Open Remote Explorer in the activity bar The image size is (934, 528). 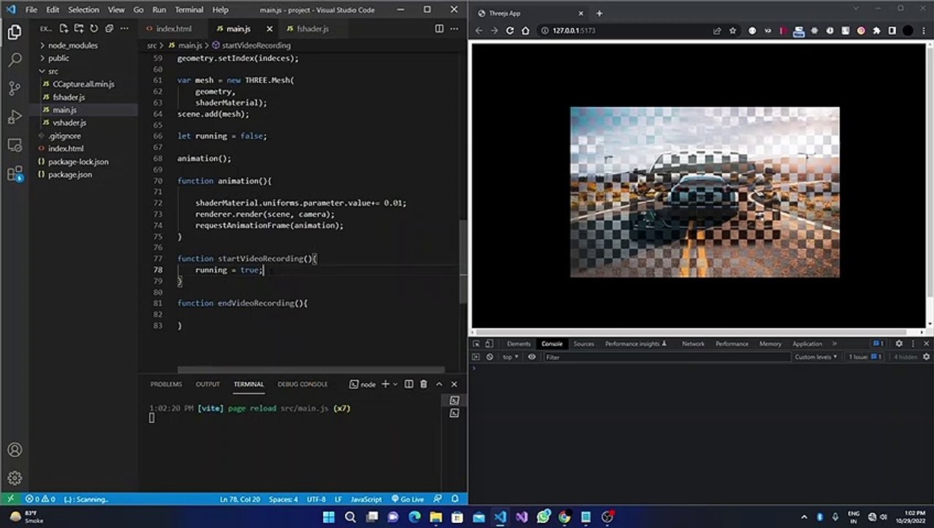tap(15, 145)
